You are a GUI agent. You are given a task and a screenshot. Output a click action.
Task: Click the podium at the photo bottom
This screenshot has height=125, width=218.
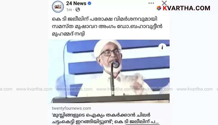[x=110, y=99]
